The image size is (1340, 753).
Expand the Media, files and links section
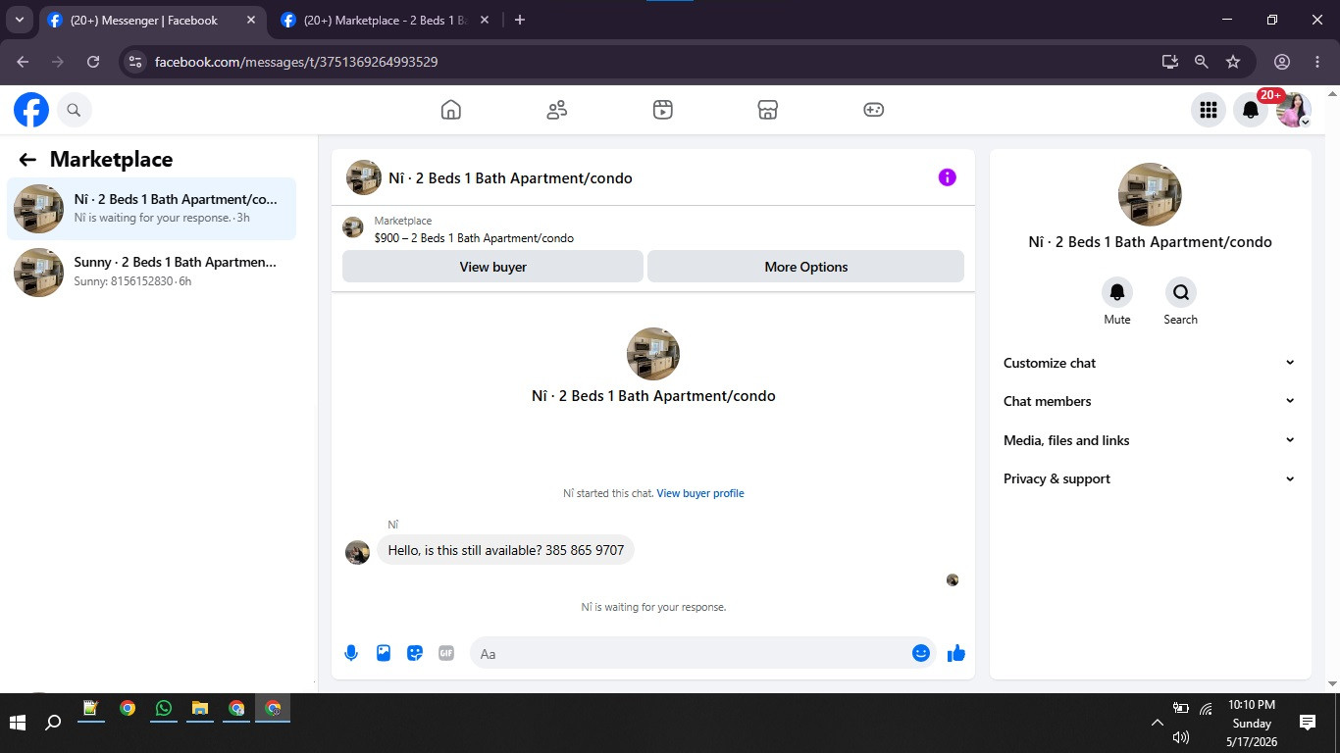[1150, 440]
